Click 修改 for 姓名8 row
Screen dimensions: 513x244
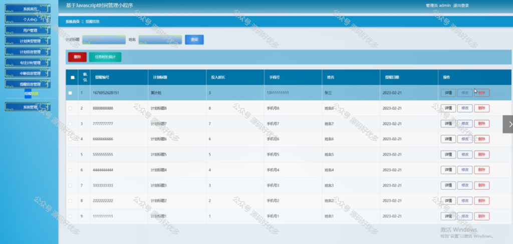[465, 108]
